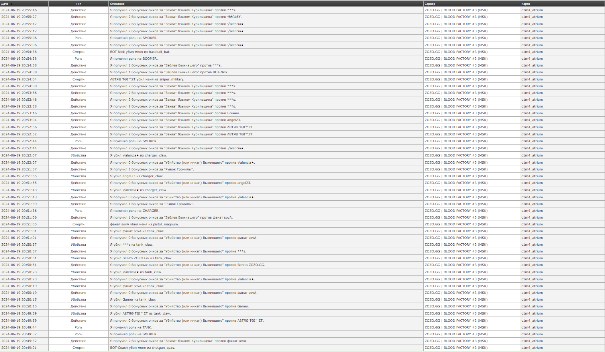Select the angel23 charger_claw kill entry
This screenshot has width=605, height=352.
137,176
